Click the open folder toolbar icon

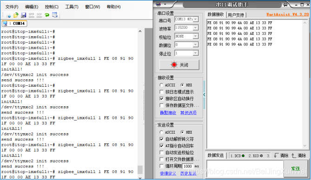[x=16, y=15]
